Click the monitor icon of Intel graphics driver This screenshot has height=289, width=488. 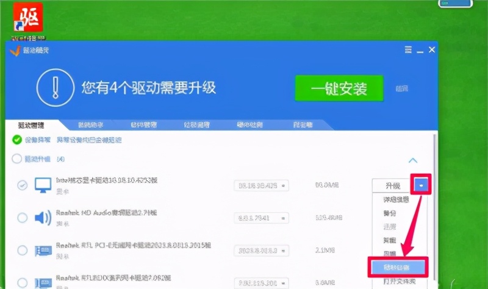(x=43, y=185)
